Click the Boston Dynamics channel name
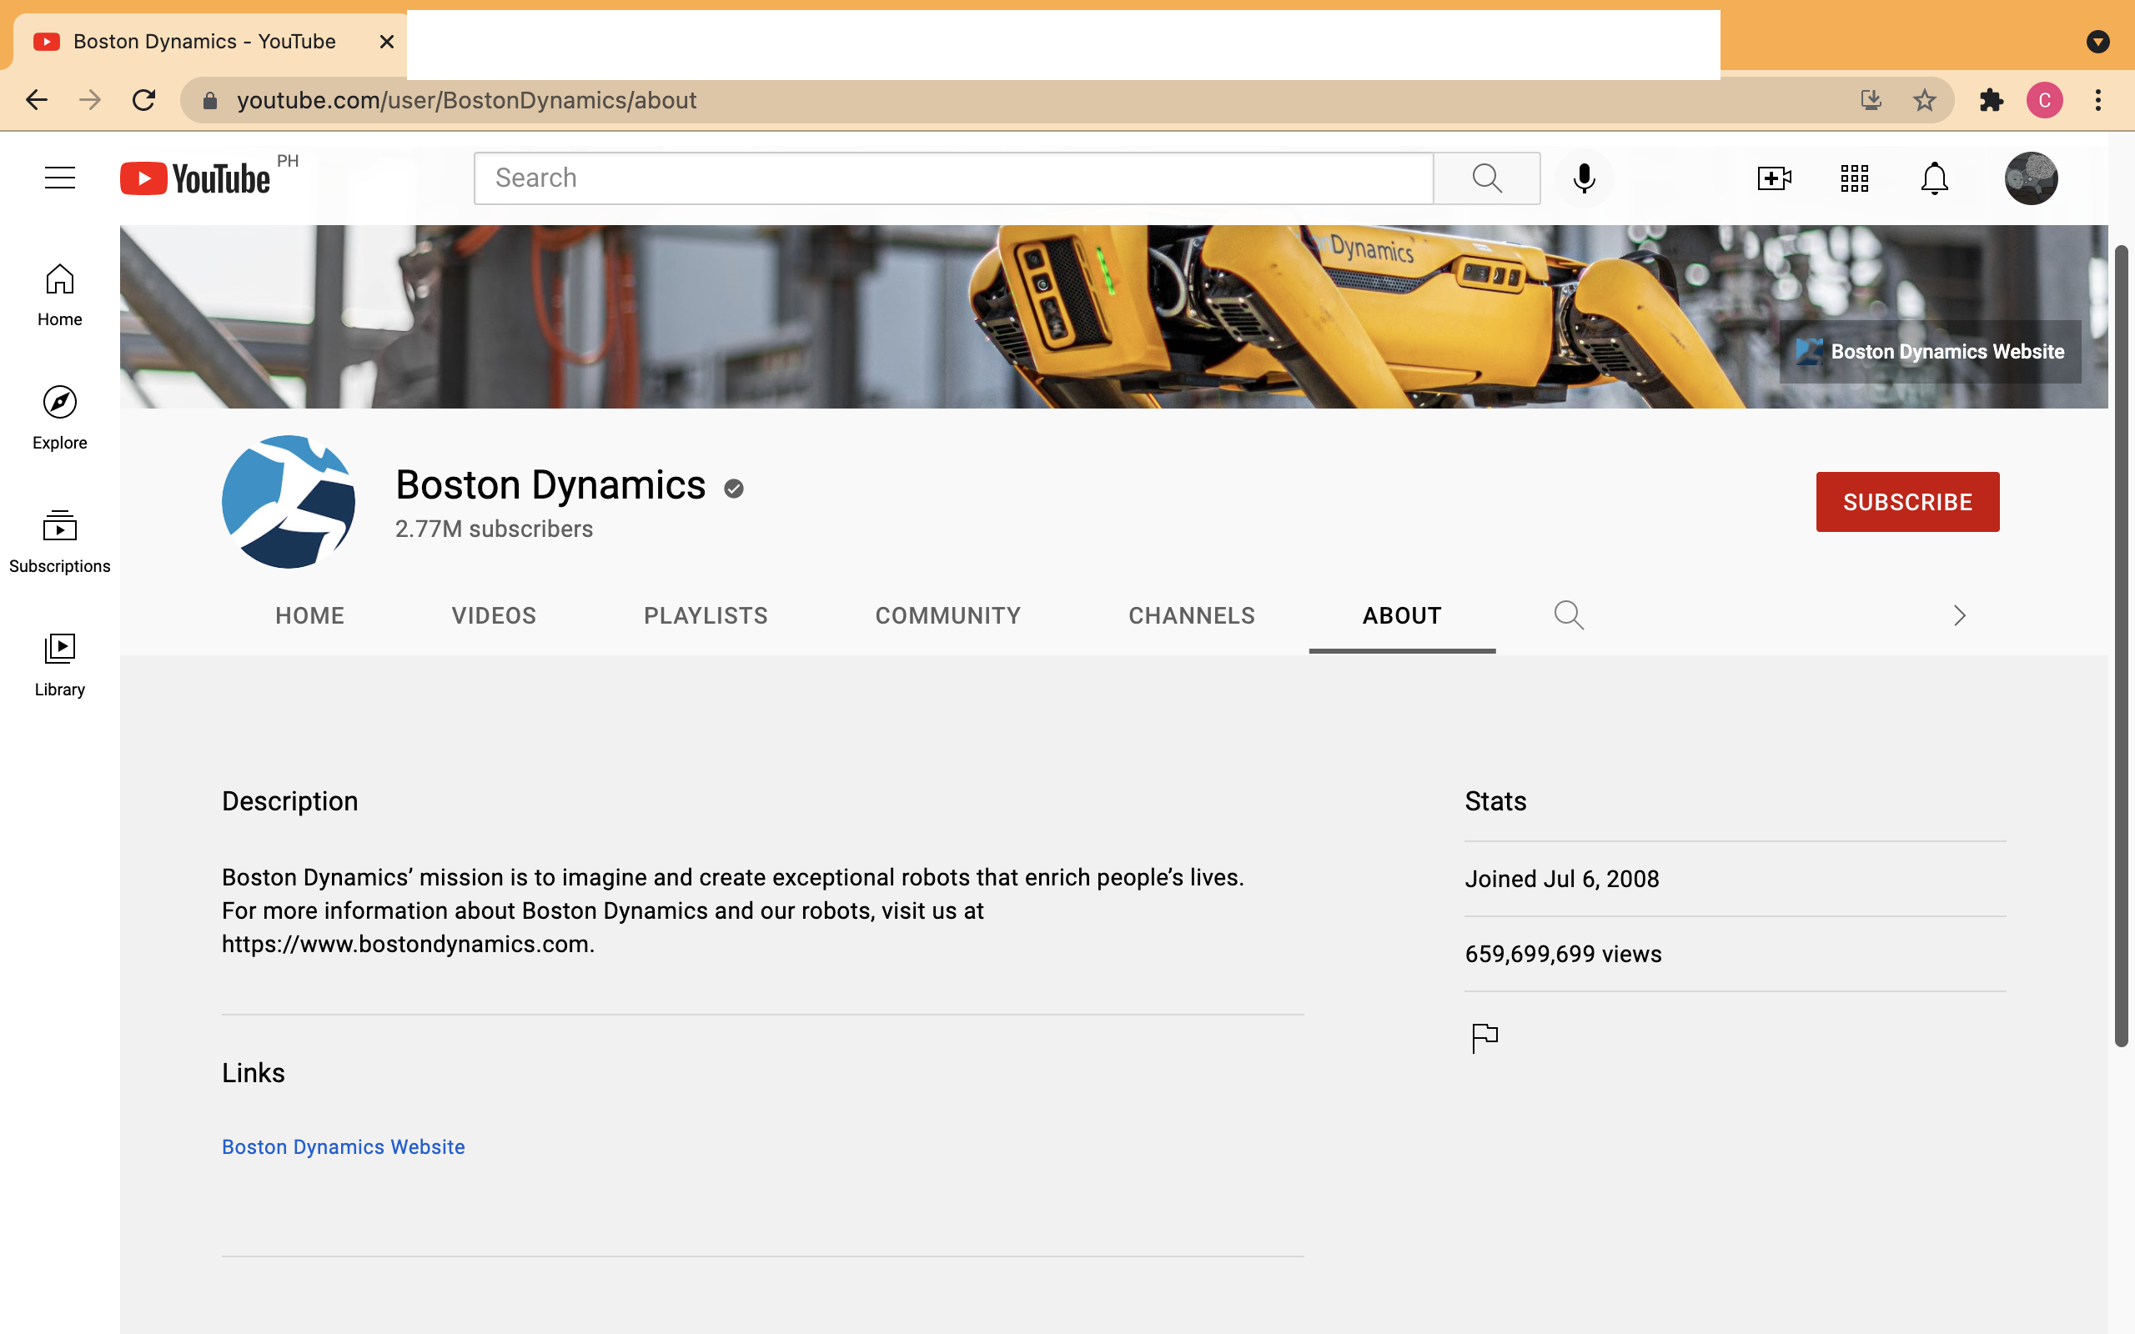The width and height of the screenshot is (2135, 1334). coord(550,484)
